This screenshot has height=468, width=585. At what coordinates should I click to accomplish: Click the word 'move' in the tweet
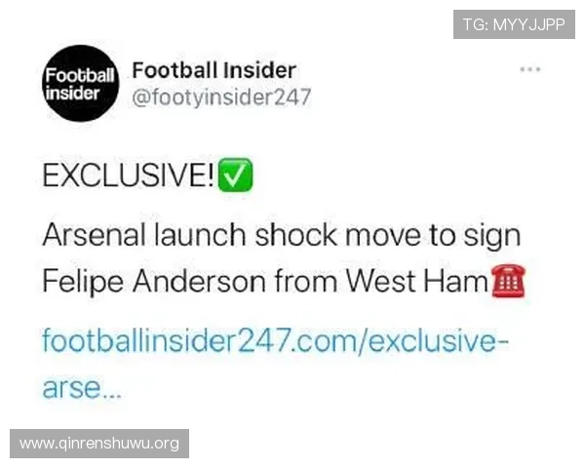point(383,236)
